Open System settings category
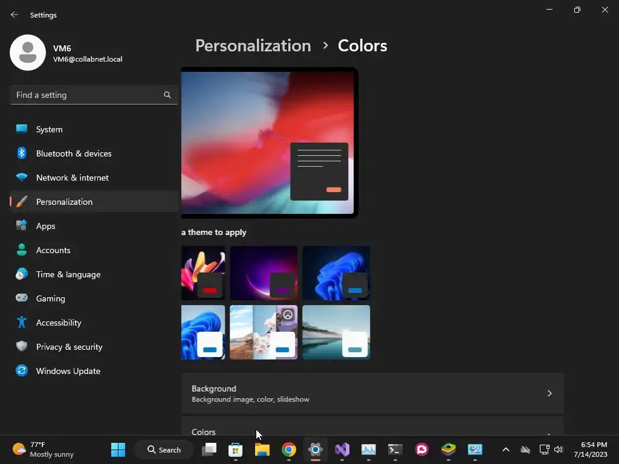The height and width of the screenshot is (464, 619). click(94, 129)
